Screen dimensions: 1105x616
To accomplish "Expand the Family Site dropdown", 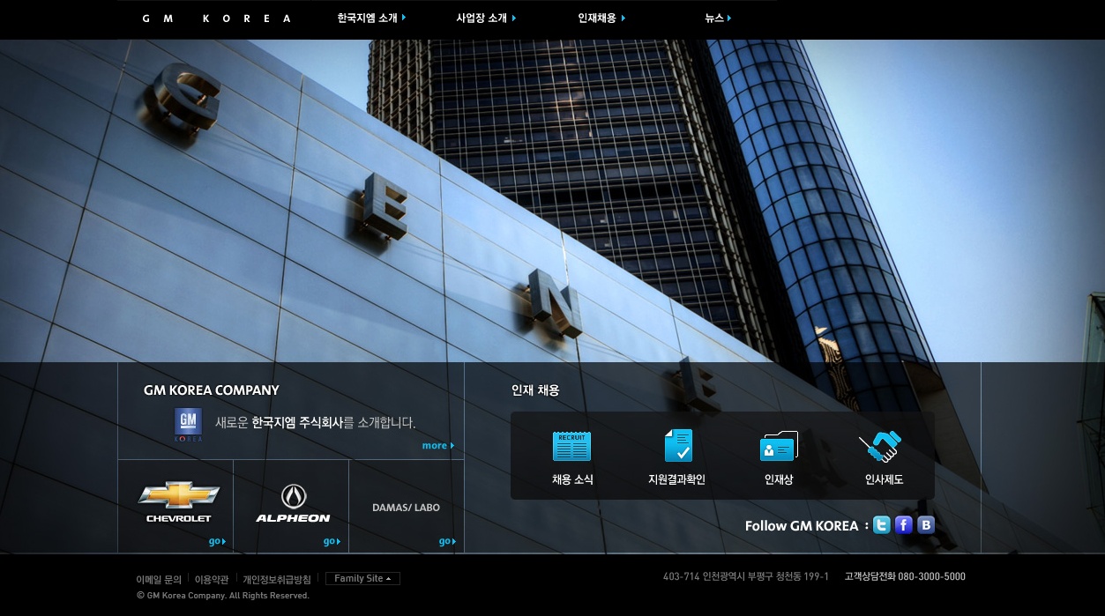I will tap(362, 579).
